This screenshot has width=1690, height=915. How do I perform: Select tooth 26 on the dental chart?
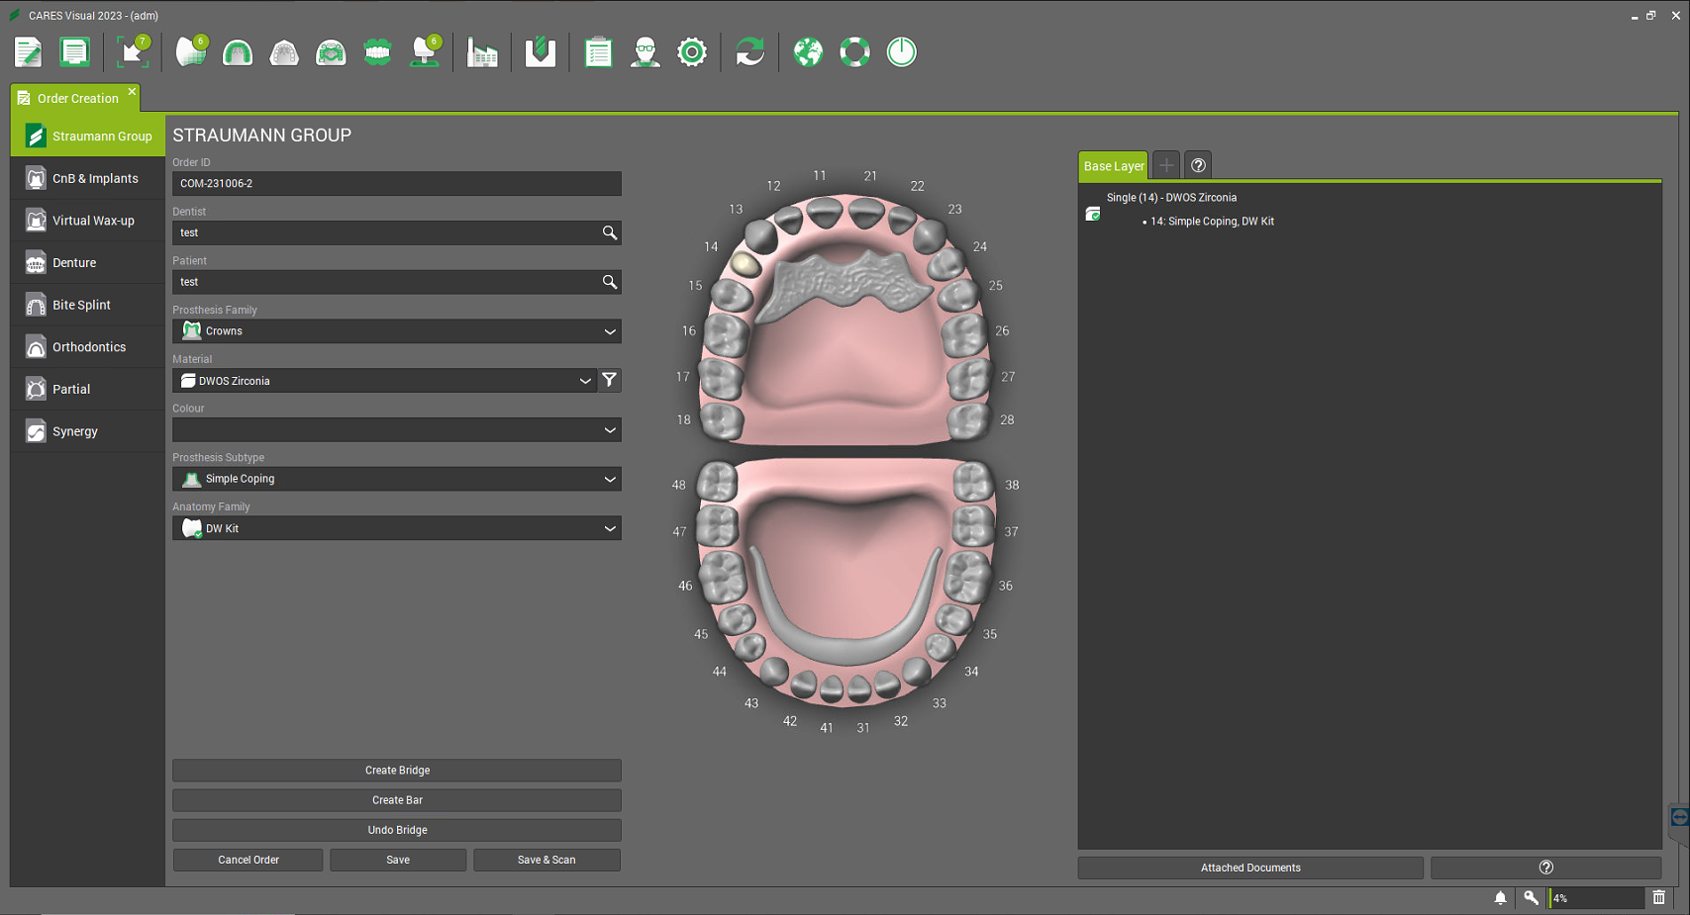pyautogui.click(x=963, y=335)
